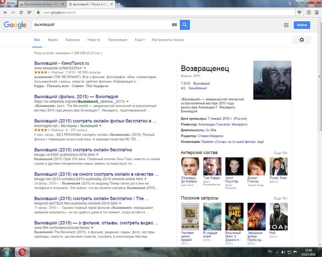Expand the arrow next to the film.ru URL
The image size is (322, 257).
[92, 228]
